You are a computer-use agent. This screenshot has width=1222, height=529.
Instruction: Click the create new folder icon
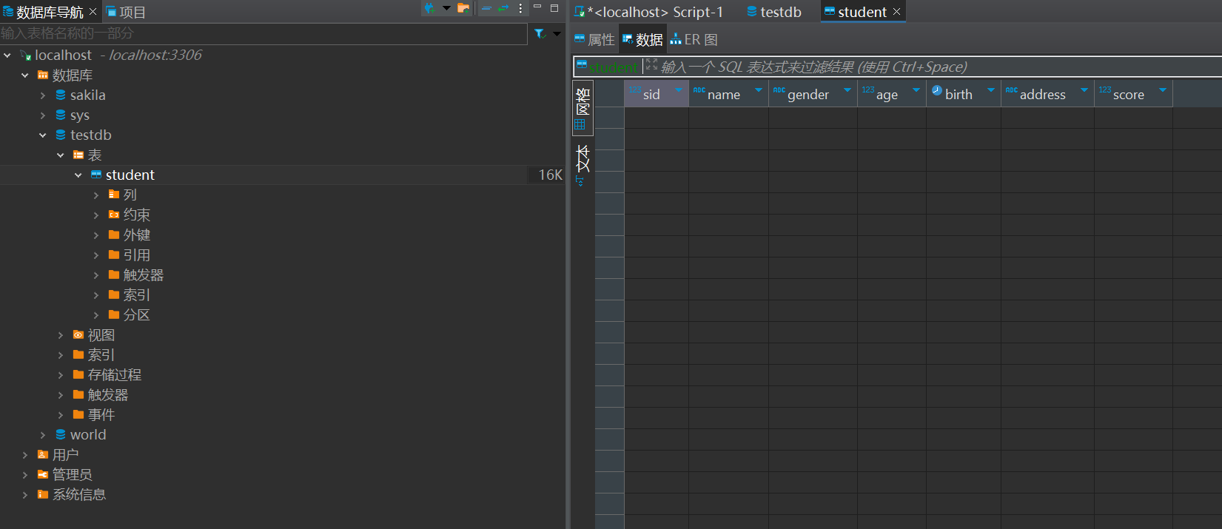point(463,8)
